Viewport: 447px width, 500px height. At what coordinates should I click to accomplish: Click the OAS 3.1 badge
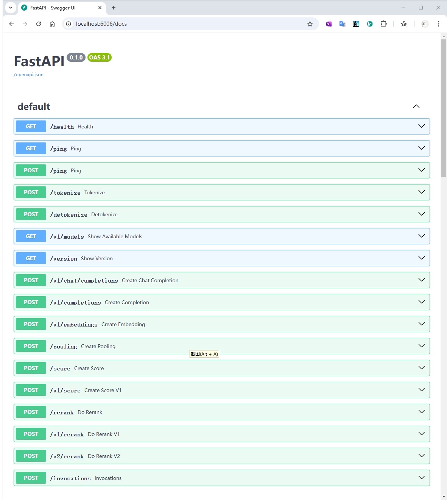click(100, 58)
